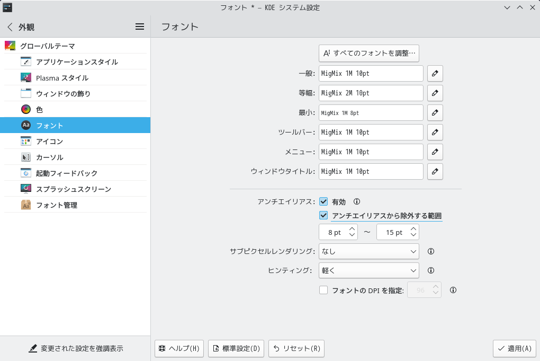Image resolution: width=540 pixels, height=361 pixels.
Task: Click the 最小 font field showing MigMix 1M 8pt
Action: click(x=371, y=113)
